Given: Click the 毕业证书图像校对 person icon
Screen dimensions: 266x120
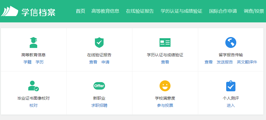Looking at the screenshot, I should point(33,86).
